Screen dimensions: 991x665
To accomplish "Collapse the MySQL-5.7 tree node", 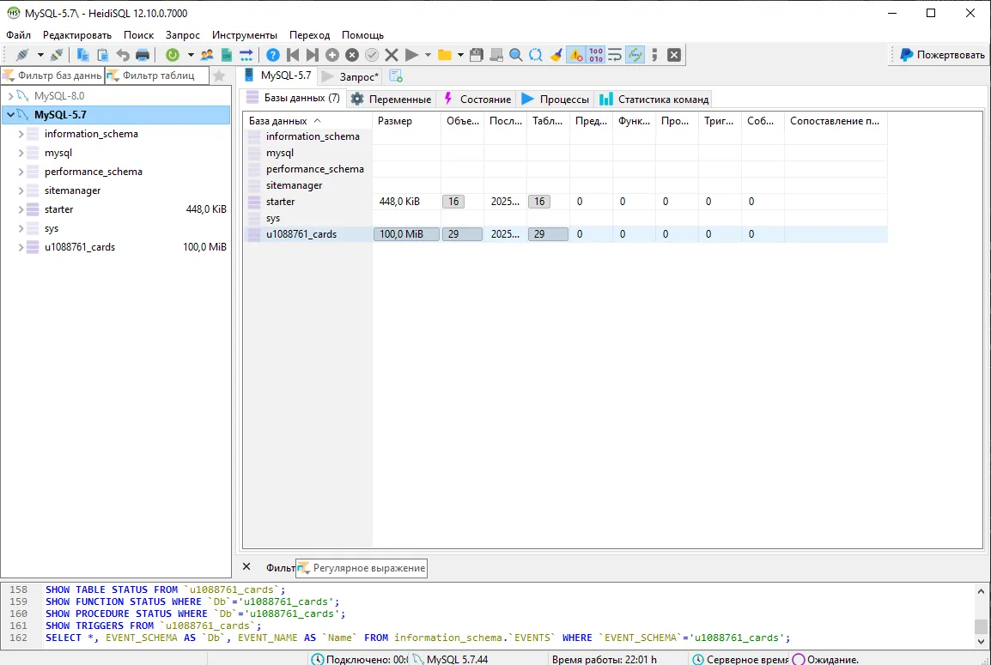I will [x=11, y=115].
